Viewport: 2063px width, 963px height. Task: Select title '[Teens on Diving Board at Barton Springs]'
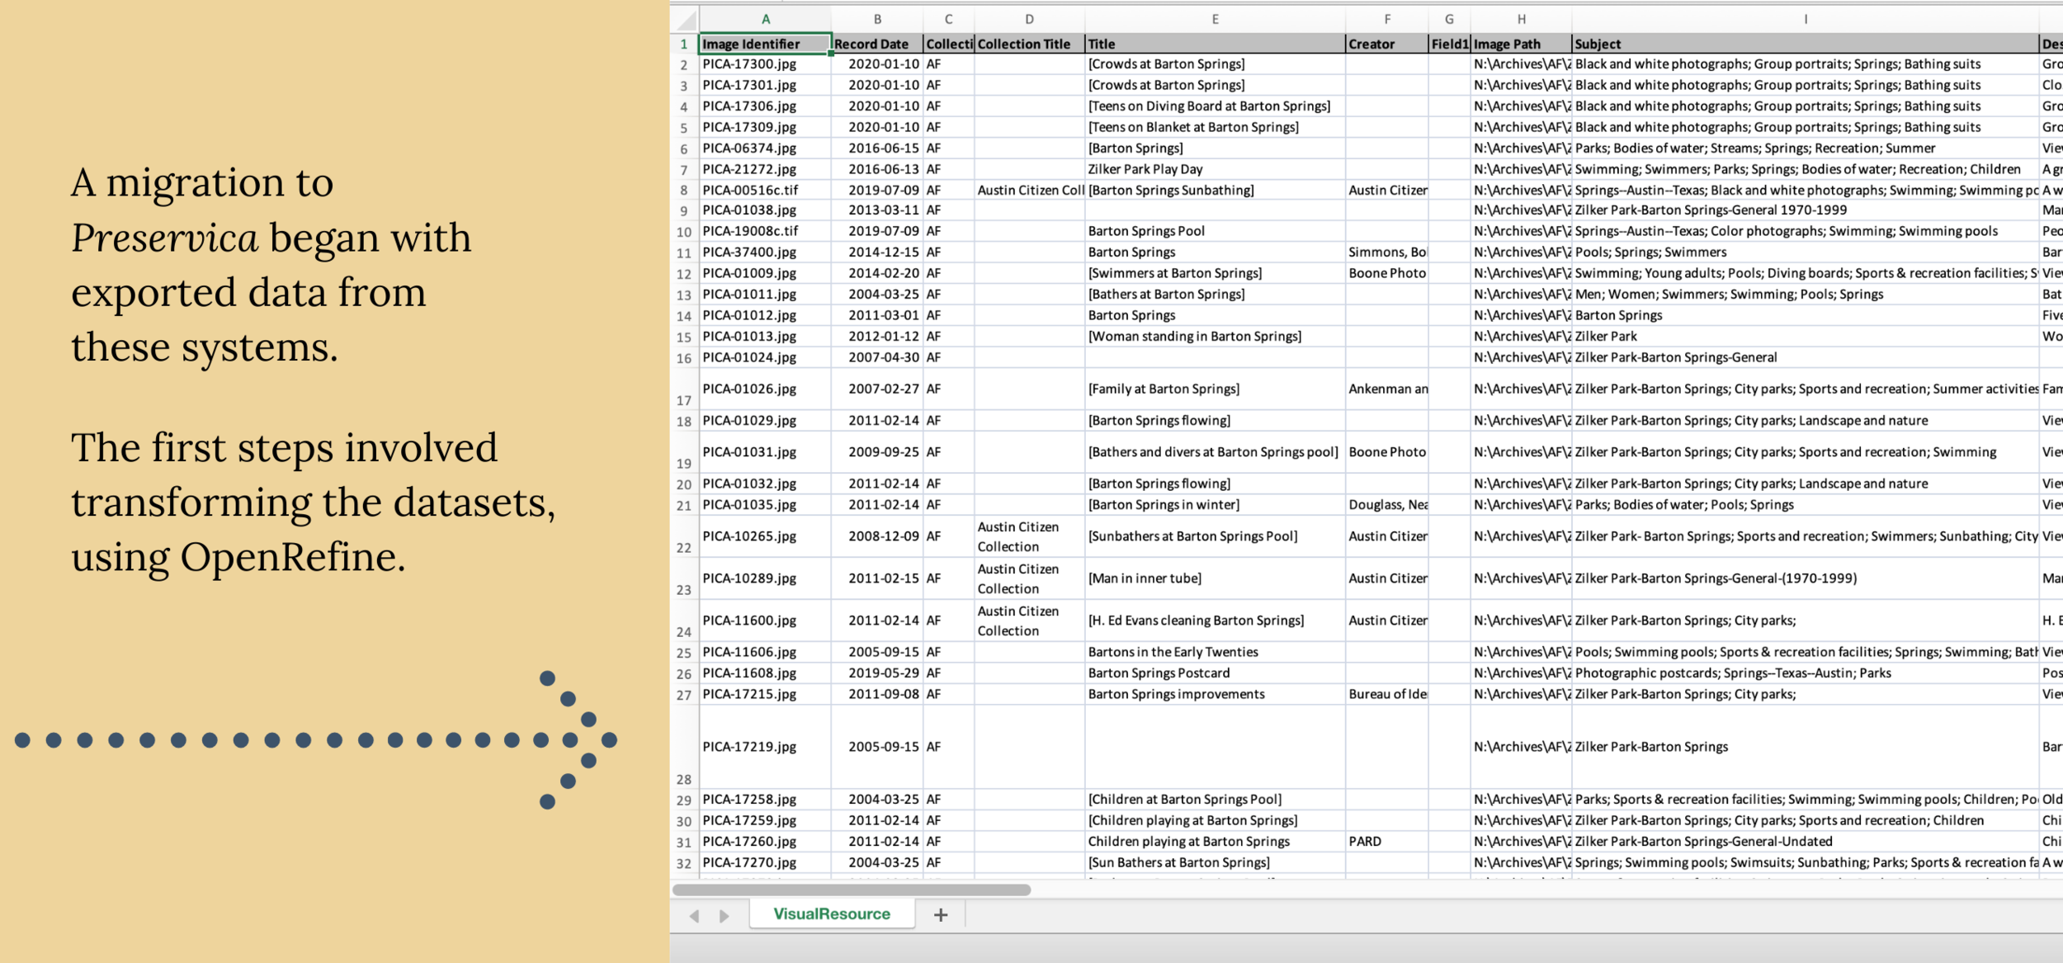1215,106
